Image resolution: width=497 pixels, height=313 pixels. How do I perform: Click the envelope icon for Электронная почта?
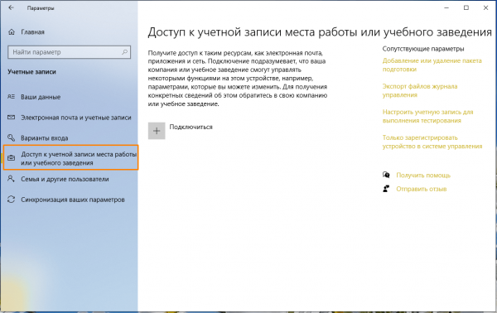(11, 118)
